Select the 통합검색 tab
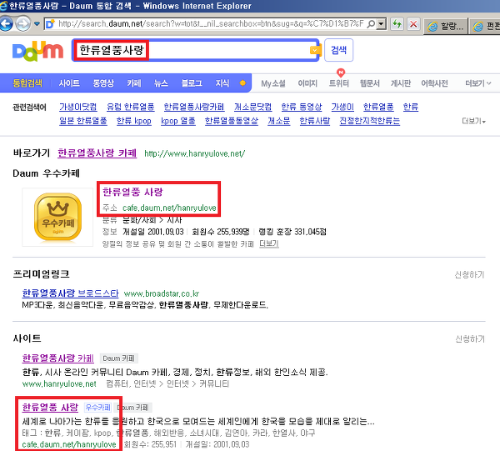Screen dimensions: 500x451 click(27, 83)
